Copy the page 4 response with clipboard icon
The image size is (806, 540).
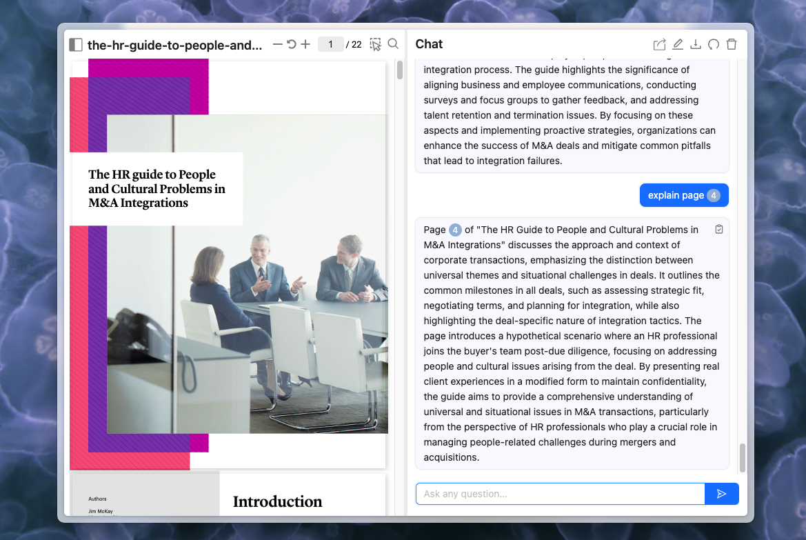(x=719, y=230)
